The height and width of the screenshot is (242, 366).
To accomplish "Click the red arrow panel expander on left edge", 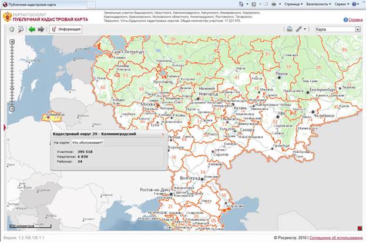I will (5, 127).
